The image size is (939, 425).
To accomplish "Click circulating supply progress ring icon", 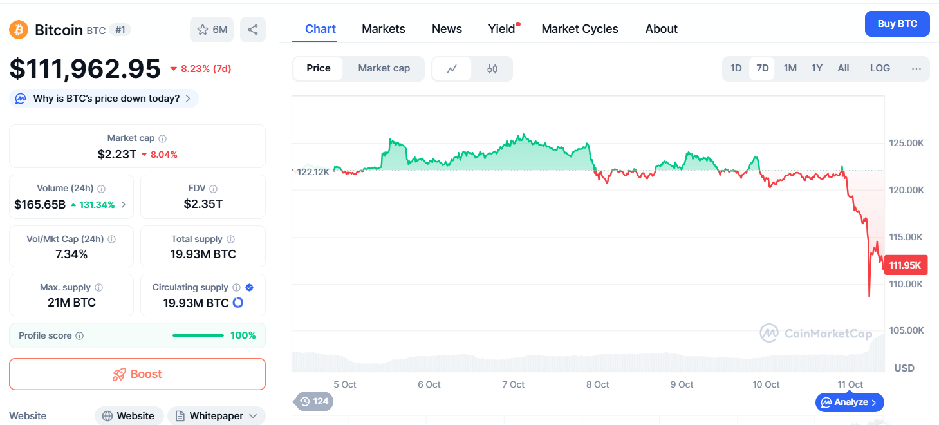I will coord(237,303).
